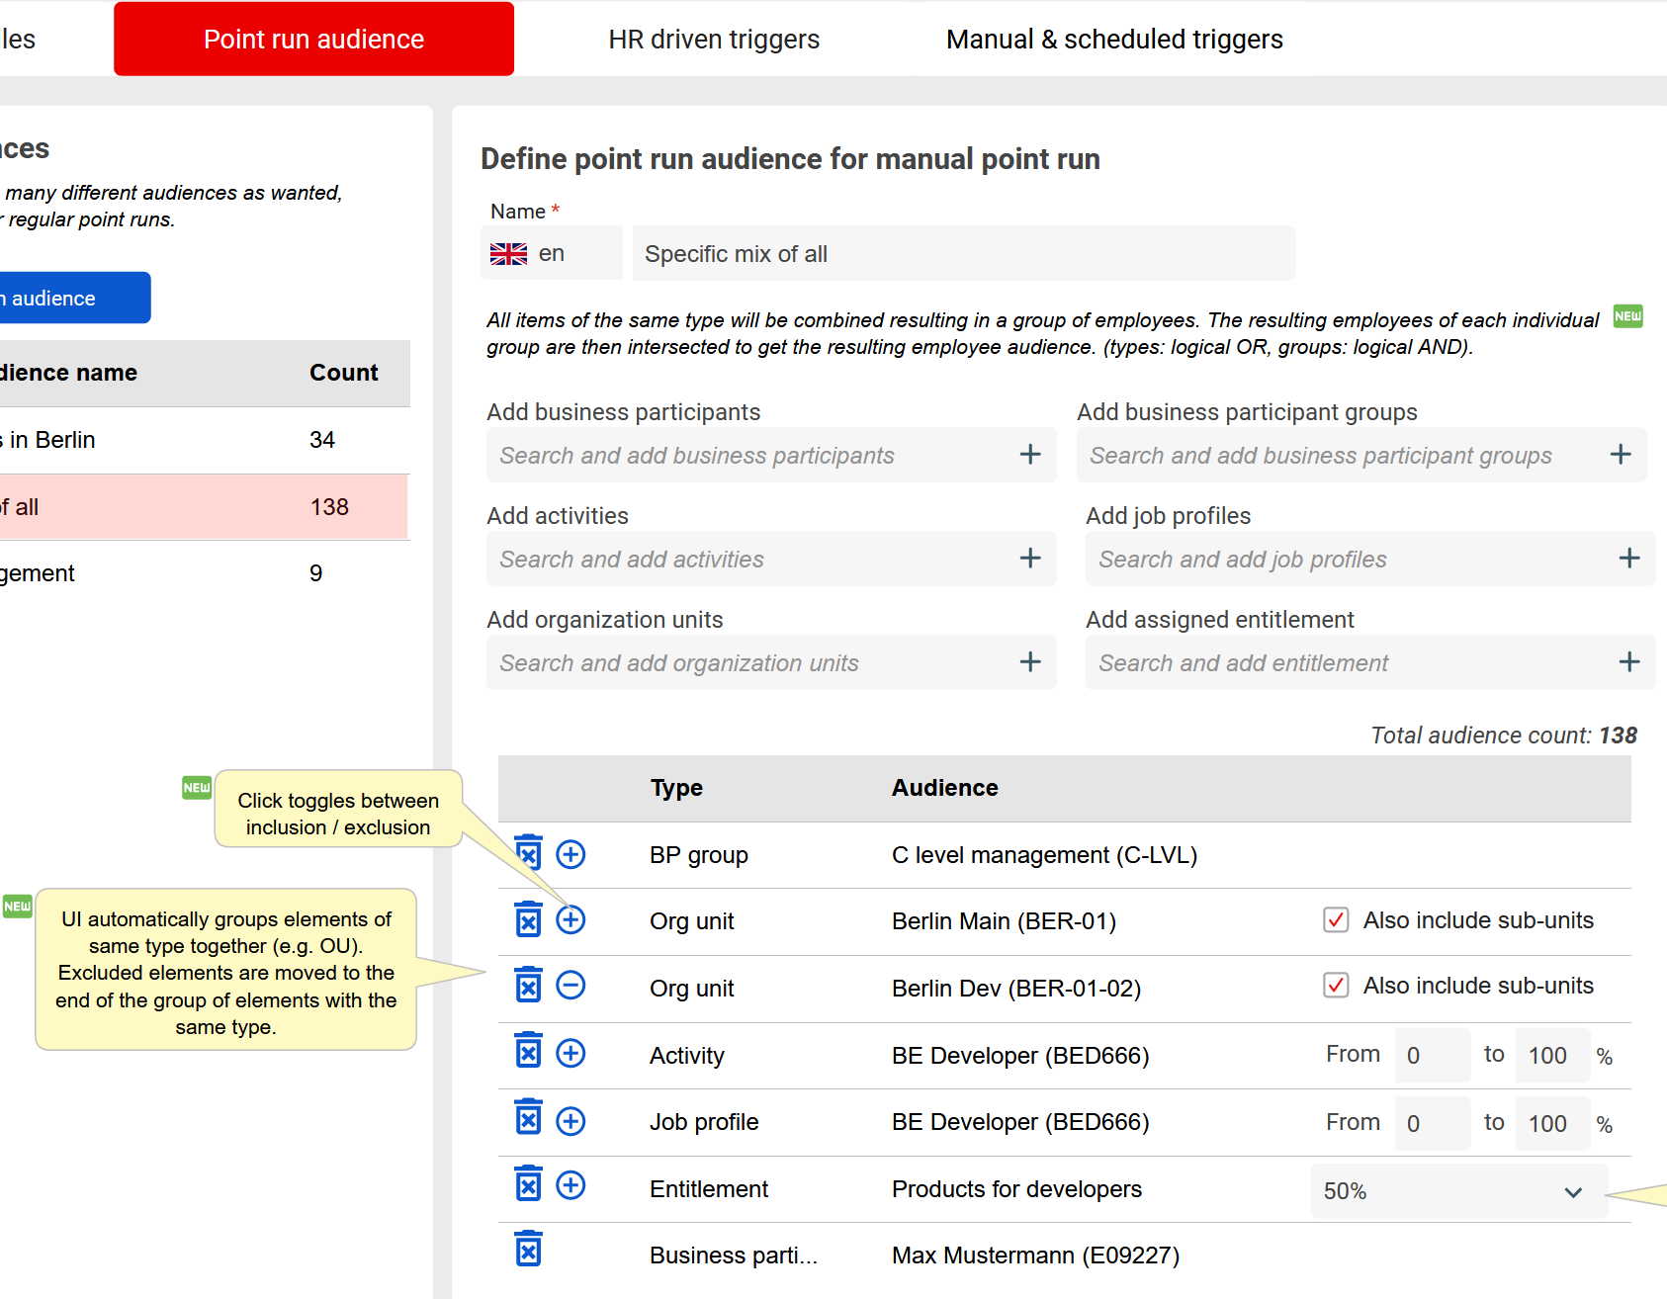
Task: Uncheck sub-units for Berlin Dev
Action: pyautogui.click(x=1336, y=986)
